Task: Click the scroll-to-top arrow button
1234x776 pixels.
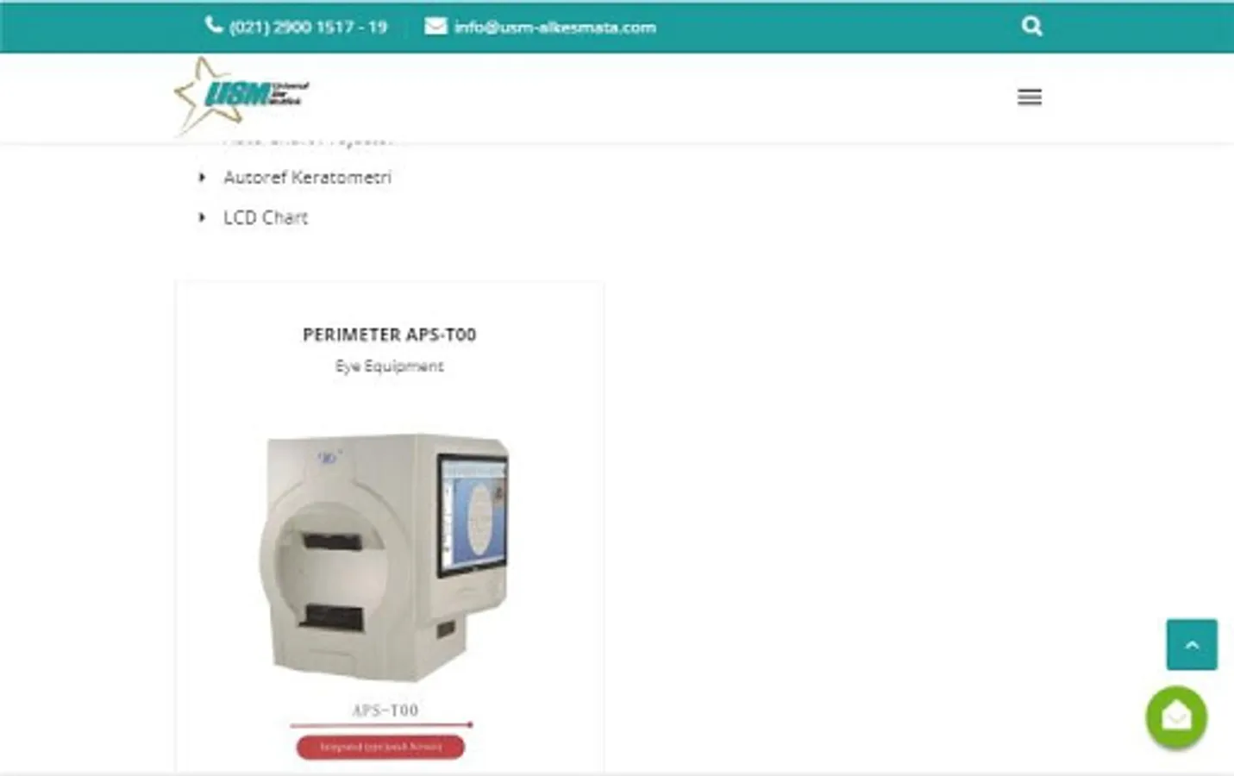Action: [1192, 644]
